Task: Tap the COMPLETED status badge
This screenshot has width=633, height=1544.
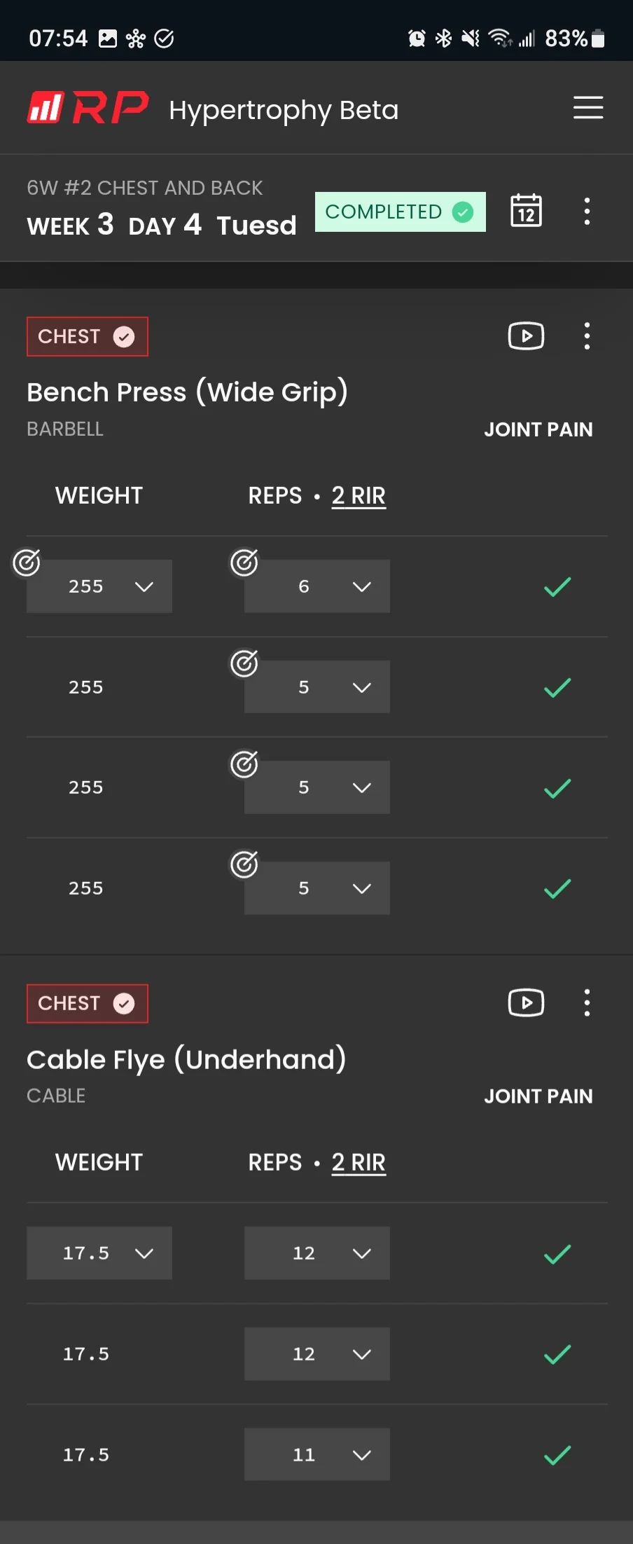Action: pyautogui.click(x=400, y=212)
